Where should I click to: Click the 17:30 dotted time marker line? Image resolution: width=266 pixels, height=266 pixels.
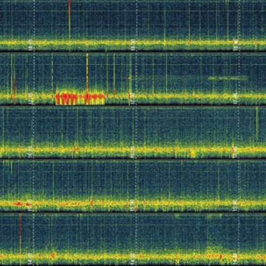(x=136, y=79)
